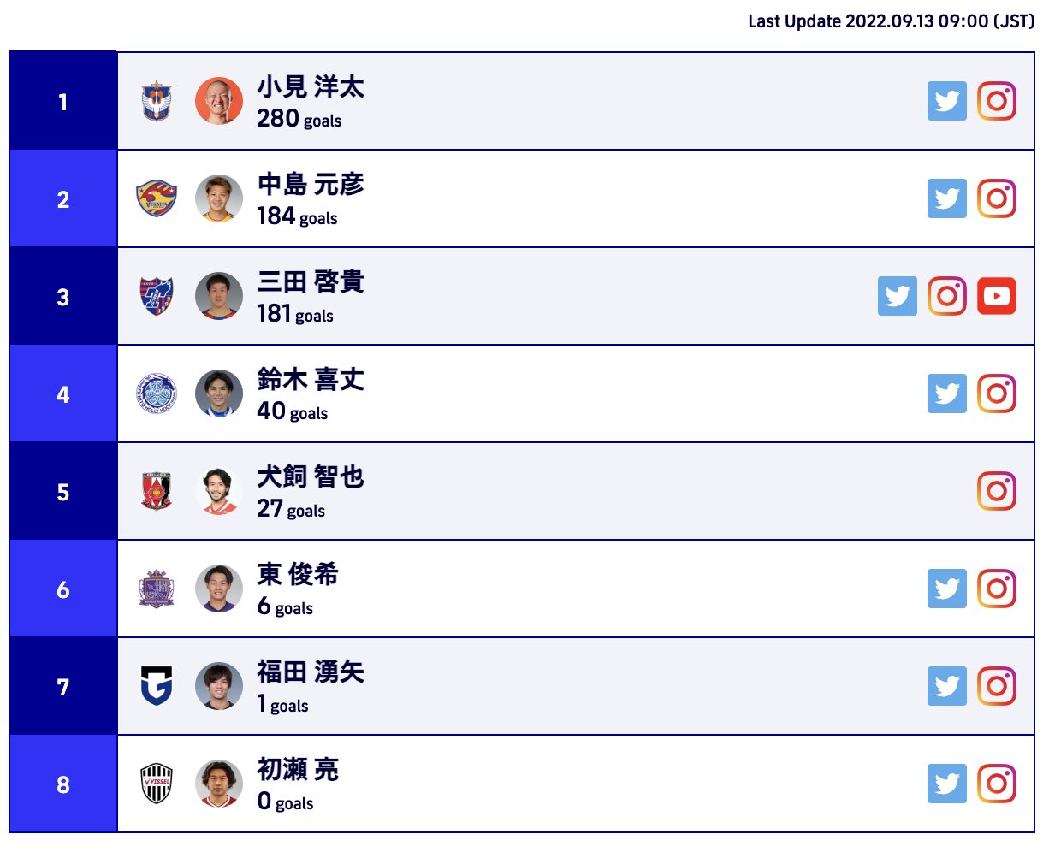The height and width of the screenshot is (852, 1049).
Task: Open 初瀬 亮's Instagram icon
Action: (x=997, y=784)
